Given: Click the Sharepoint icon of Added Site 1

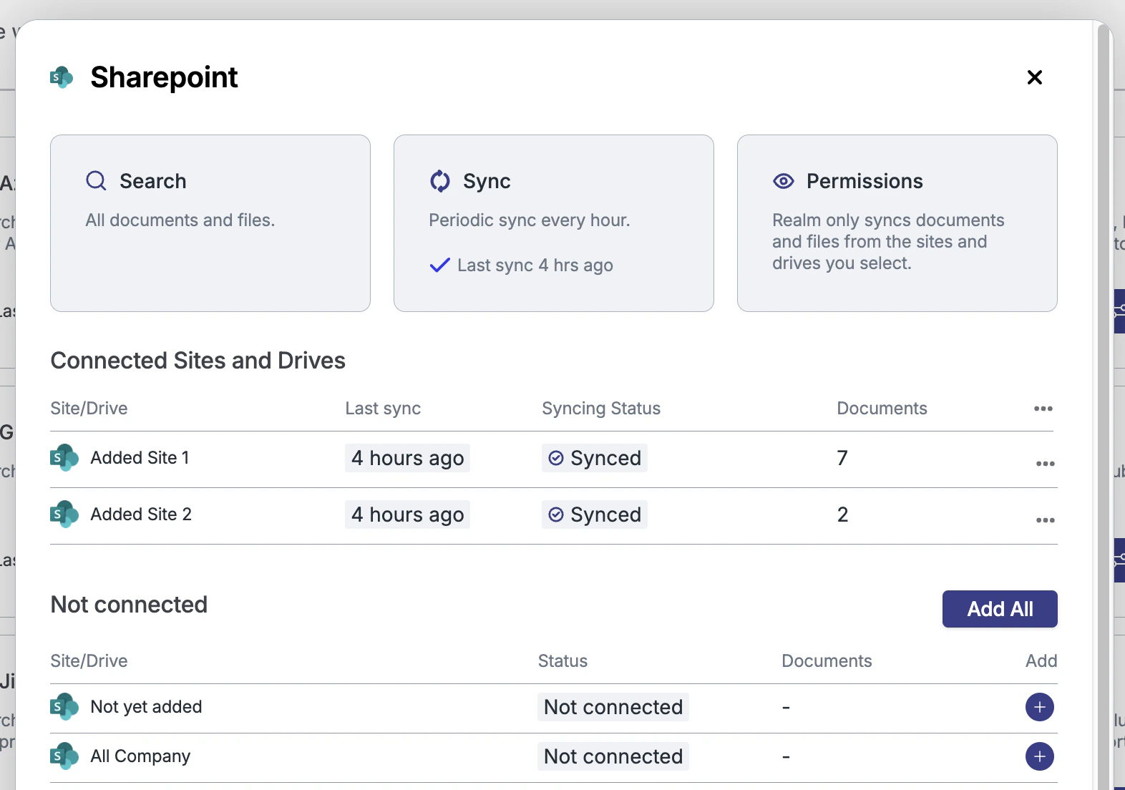Looking at the screenshot, I should click(64, 458).
